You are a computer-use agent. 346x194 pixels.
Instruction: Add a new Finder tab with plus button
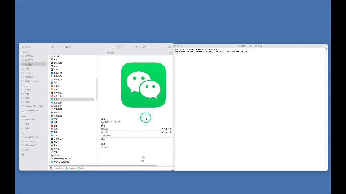pyautogui.click(x=171, y=53)
